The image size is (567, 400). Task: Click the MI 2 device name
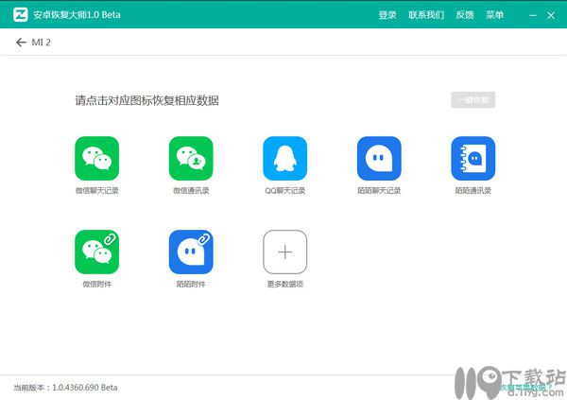tap(42, 43)
